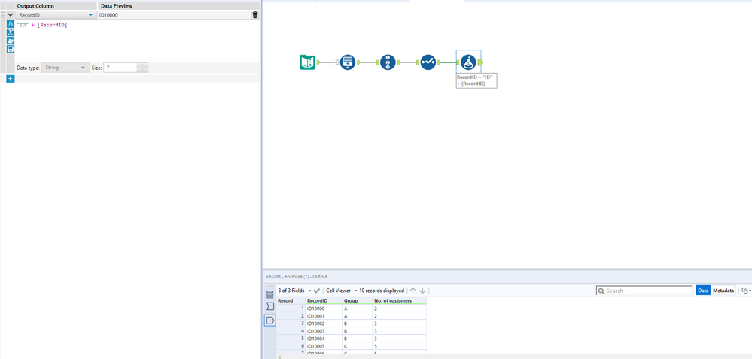Collapse the RecordID expression editor
Screen dimensions: 752x359
[x=10, y=15]
